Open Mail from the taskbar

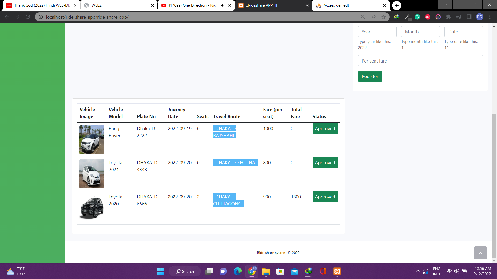[295, 271]
